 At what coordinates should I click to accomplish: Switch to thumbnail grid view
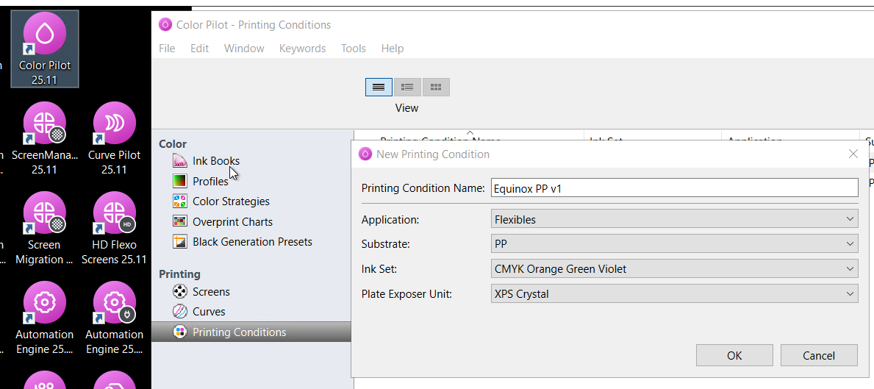point(436,87)
